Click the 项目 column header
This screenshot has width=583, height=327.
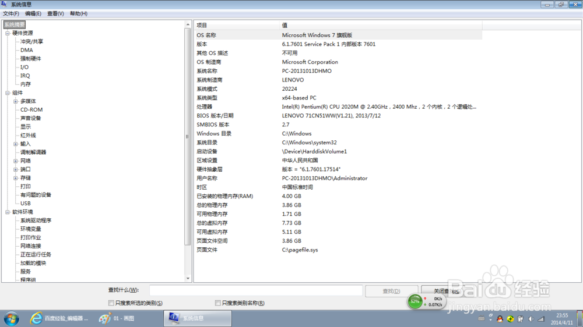[237, 25]
